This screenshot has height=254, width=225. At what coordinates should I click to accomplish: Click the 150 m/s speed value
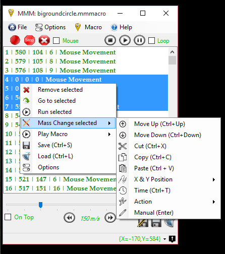(x=90, y=219)
